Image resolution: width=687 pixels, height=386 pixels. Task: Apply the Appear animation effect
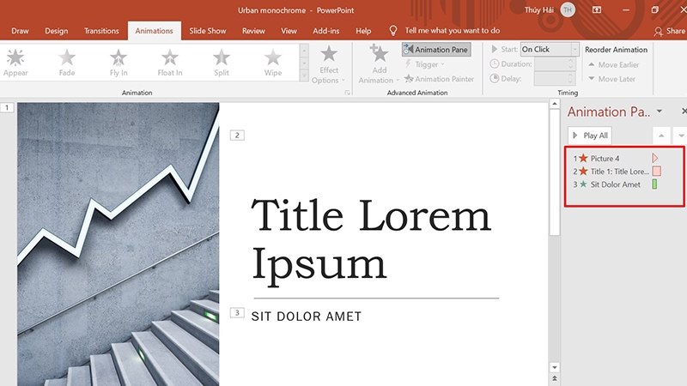[15, 63]
